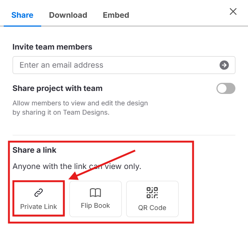Click the open book Flip Book icon
This screenshot has height=230, width=248.
(95, 192)
